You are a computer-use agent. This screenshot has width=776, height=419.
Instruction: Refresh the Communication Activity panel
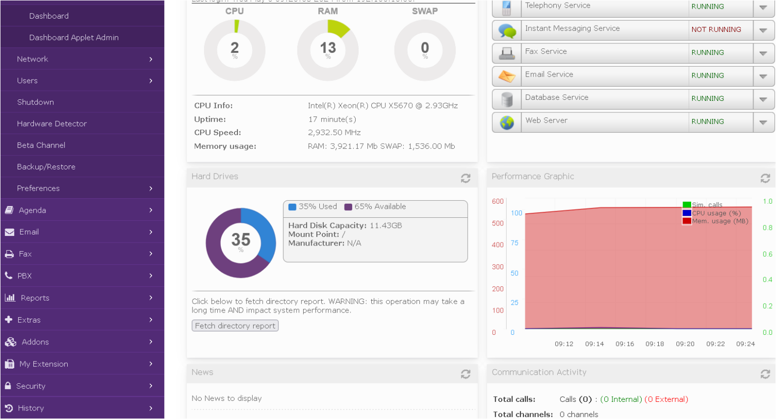pyautogui.click(x=765, y=374)
